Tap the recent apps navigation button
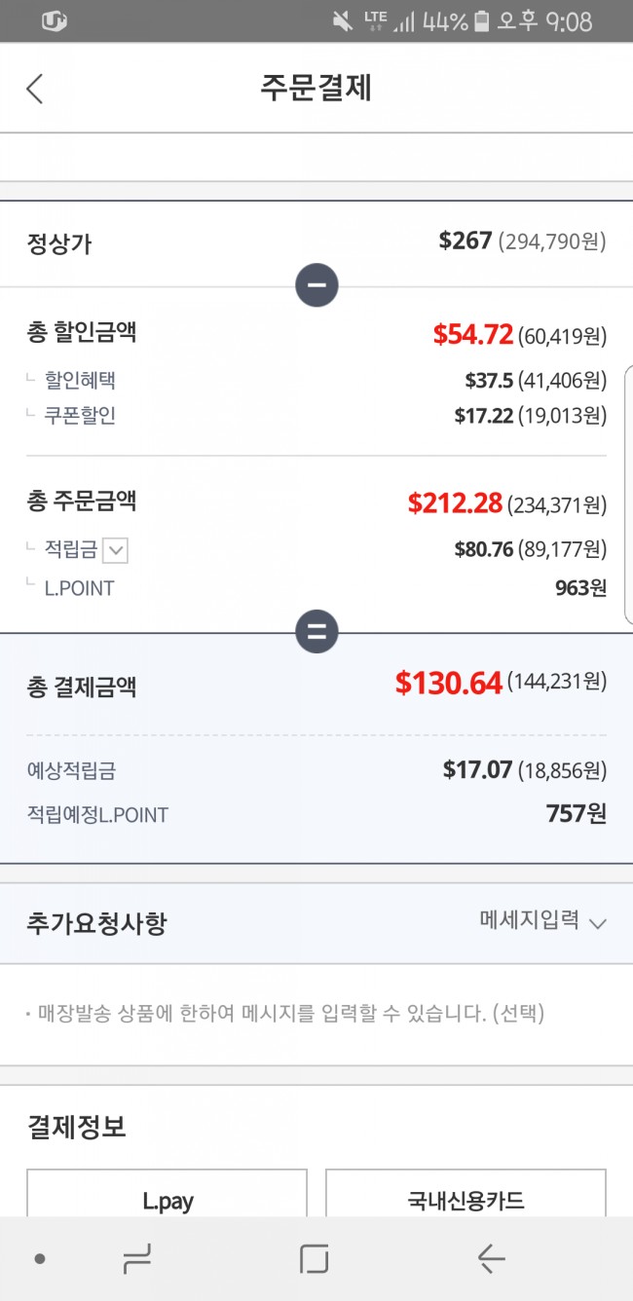Screen dimensions: 633x1301 click(x=137, y=1259)
